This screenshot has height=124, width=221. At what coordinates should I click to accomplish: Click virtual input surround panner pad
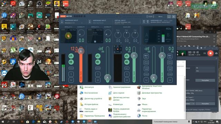(118, 49)
